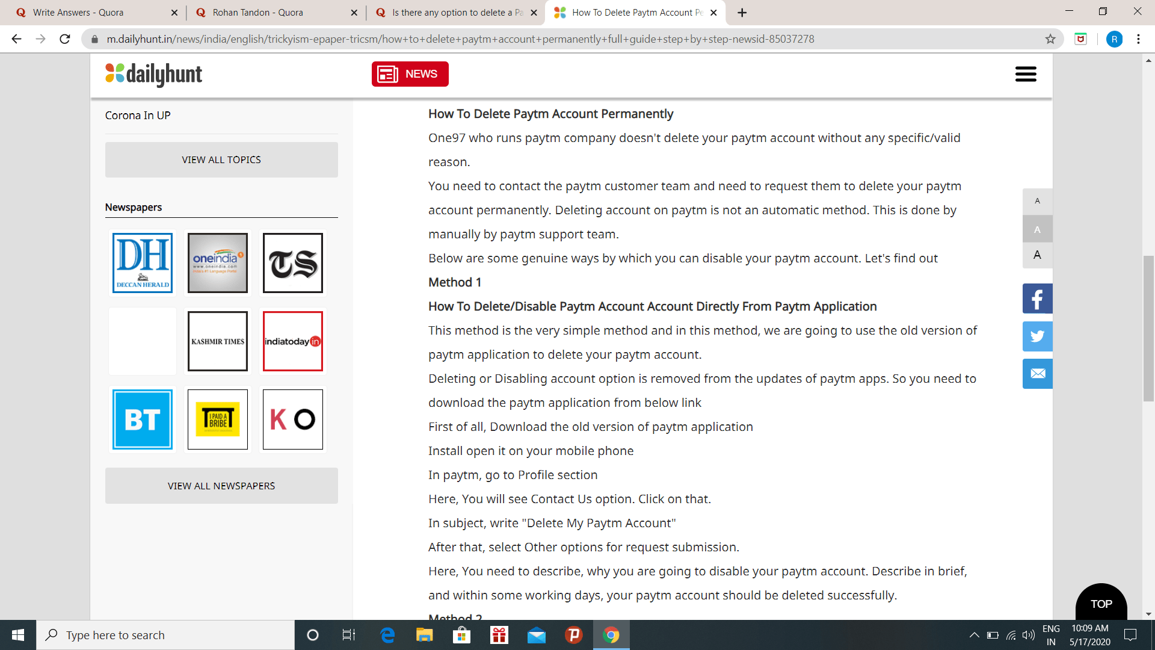Viewport: 1155px width, 650px height.
Task: Select smallest font size A
Action: tap(1037, 201)
